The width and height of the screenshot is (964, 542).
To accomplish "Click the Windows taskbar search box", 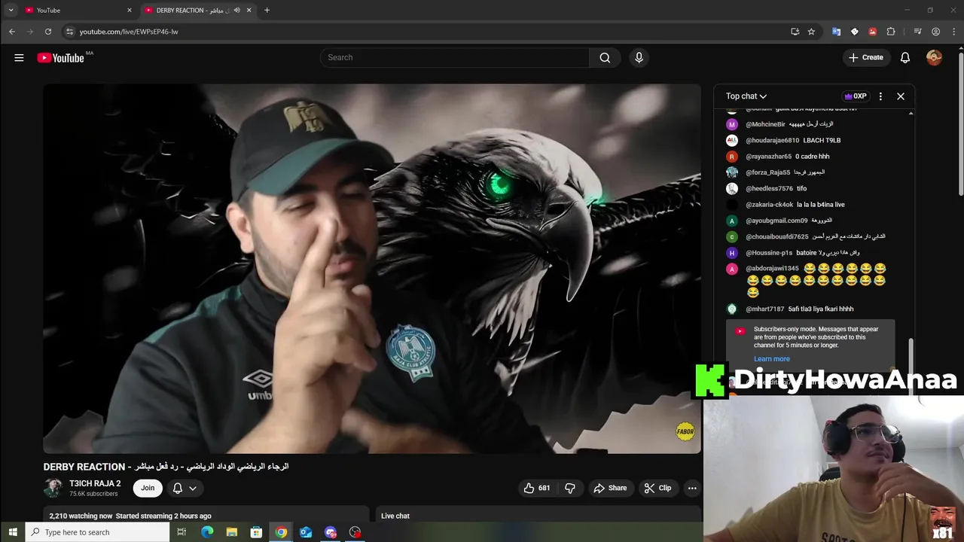I will pyautogui.click(x=98, y=532).
